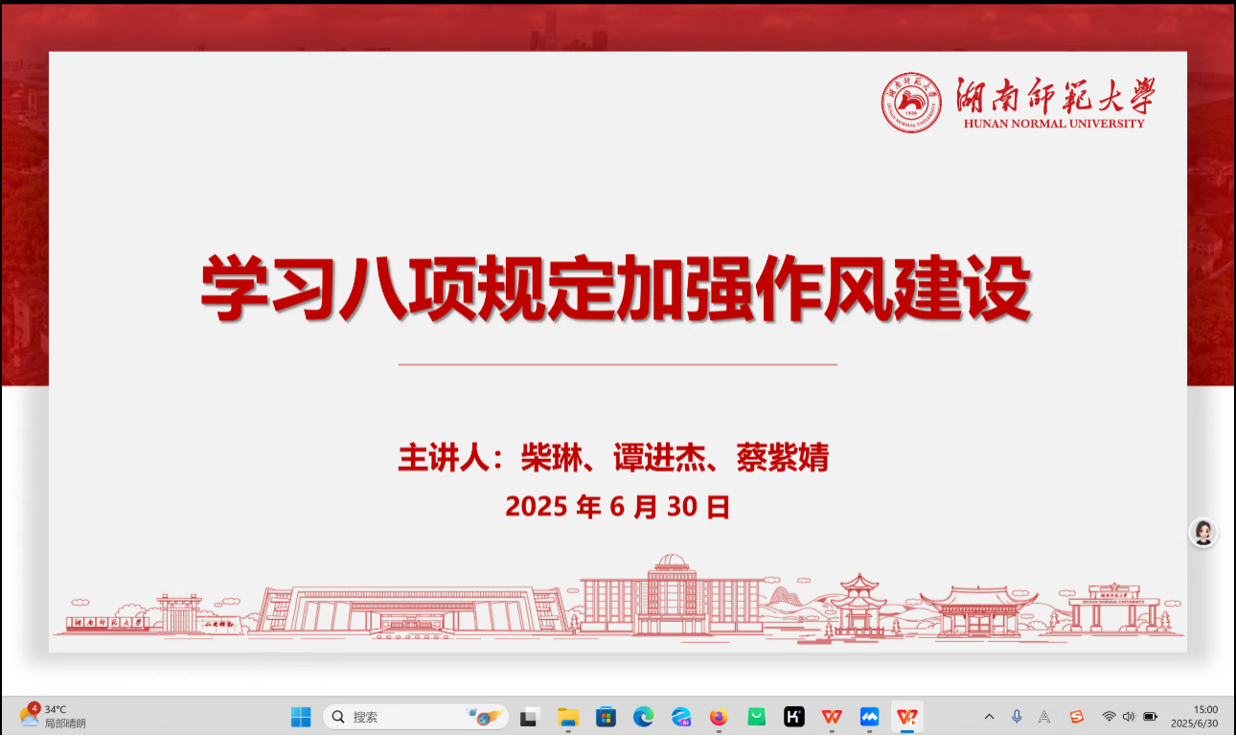Open Task View from the taskbar
The width and height of the screenshot is (1236, 736).
pos(529,717)
